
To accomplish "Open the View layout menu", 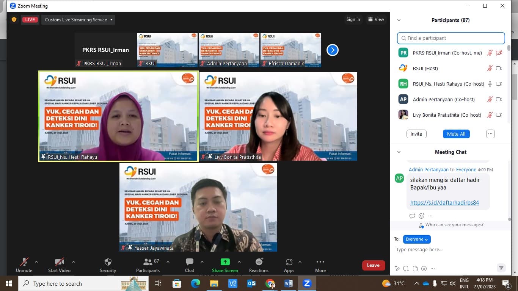I will tap(376, 19).
